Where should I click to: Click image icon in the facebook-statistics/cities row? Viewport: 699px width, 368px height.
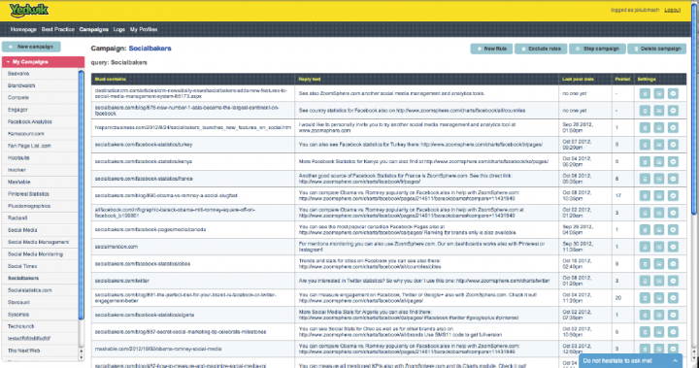point(659,264)
